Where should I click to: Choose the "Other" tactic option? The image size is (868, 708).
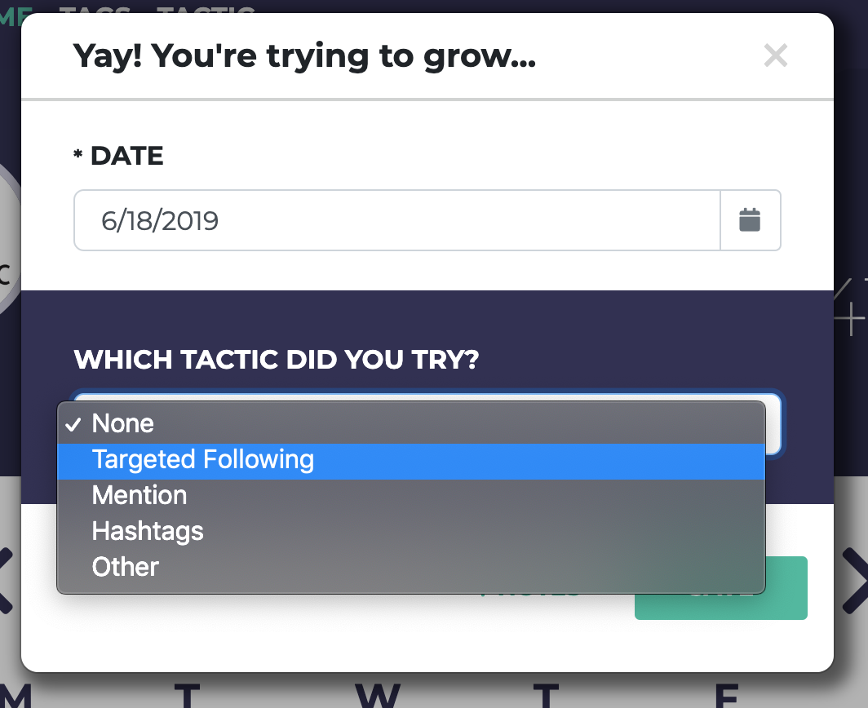coord(126,567)
